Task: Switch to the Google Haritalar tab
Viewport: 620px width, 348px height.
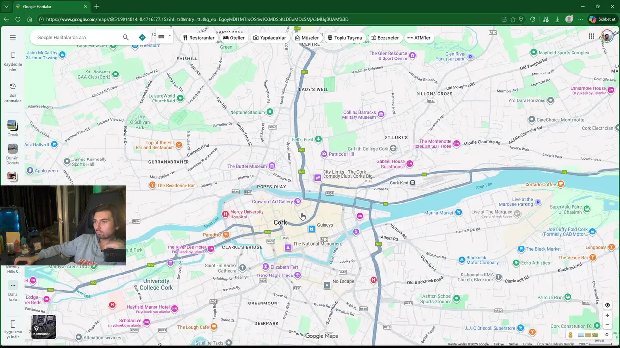Action: pos(51,7)
